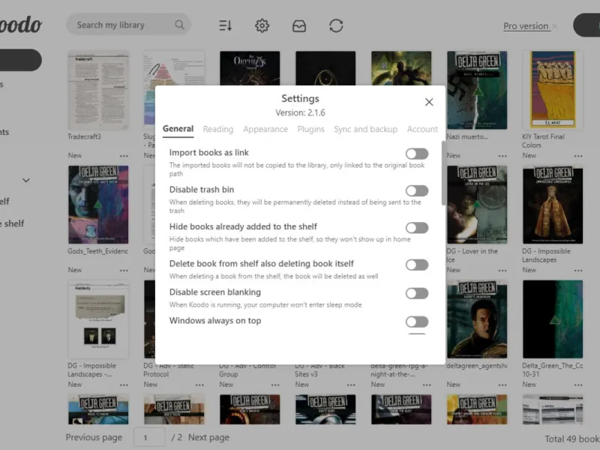Open the Tradecraft3 book cover

click(x=98, y=90)
